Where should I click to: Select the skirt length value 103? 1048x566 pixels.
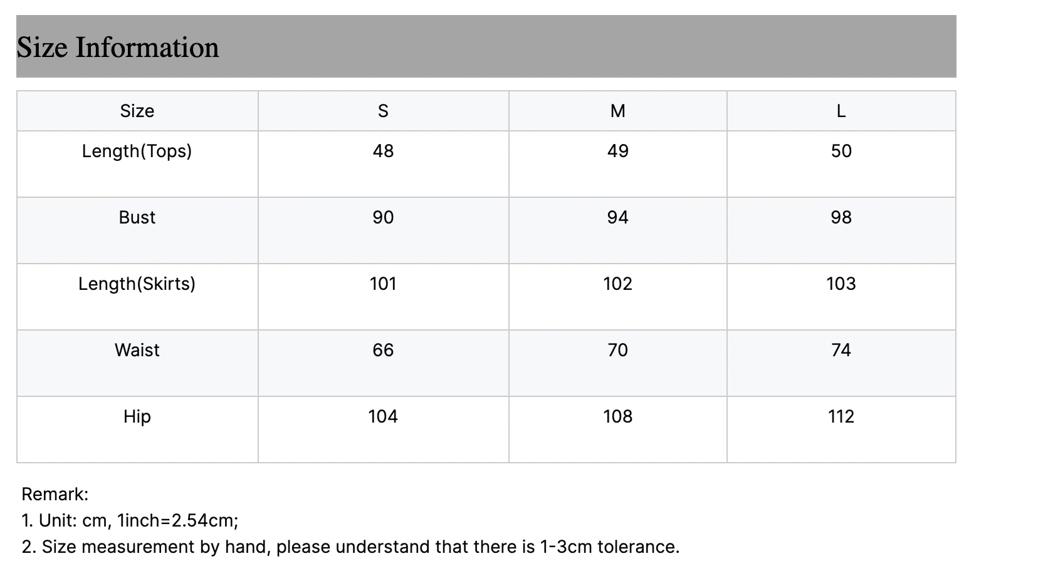(x=841, y=297)
